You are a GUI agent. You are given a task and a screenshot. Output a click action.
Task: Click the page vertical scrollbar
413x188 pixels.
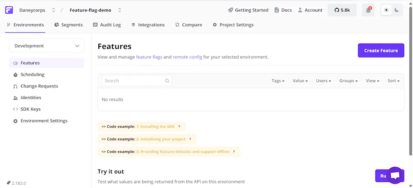pyautogui.click(x=411, y=81)
